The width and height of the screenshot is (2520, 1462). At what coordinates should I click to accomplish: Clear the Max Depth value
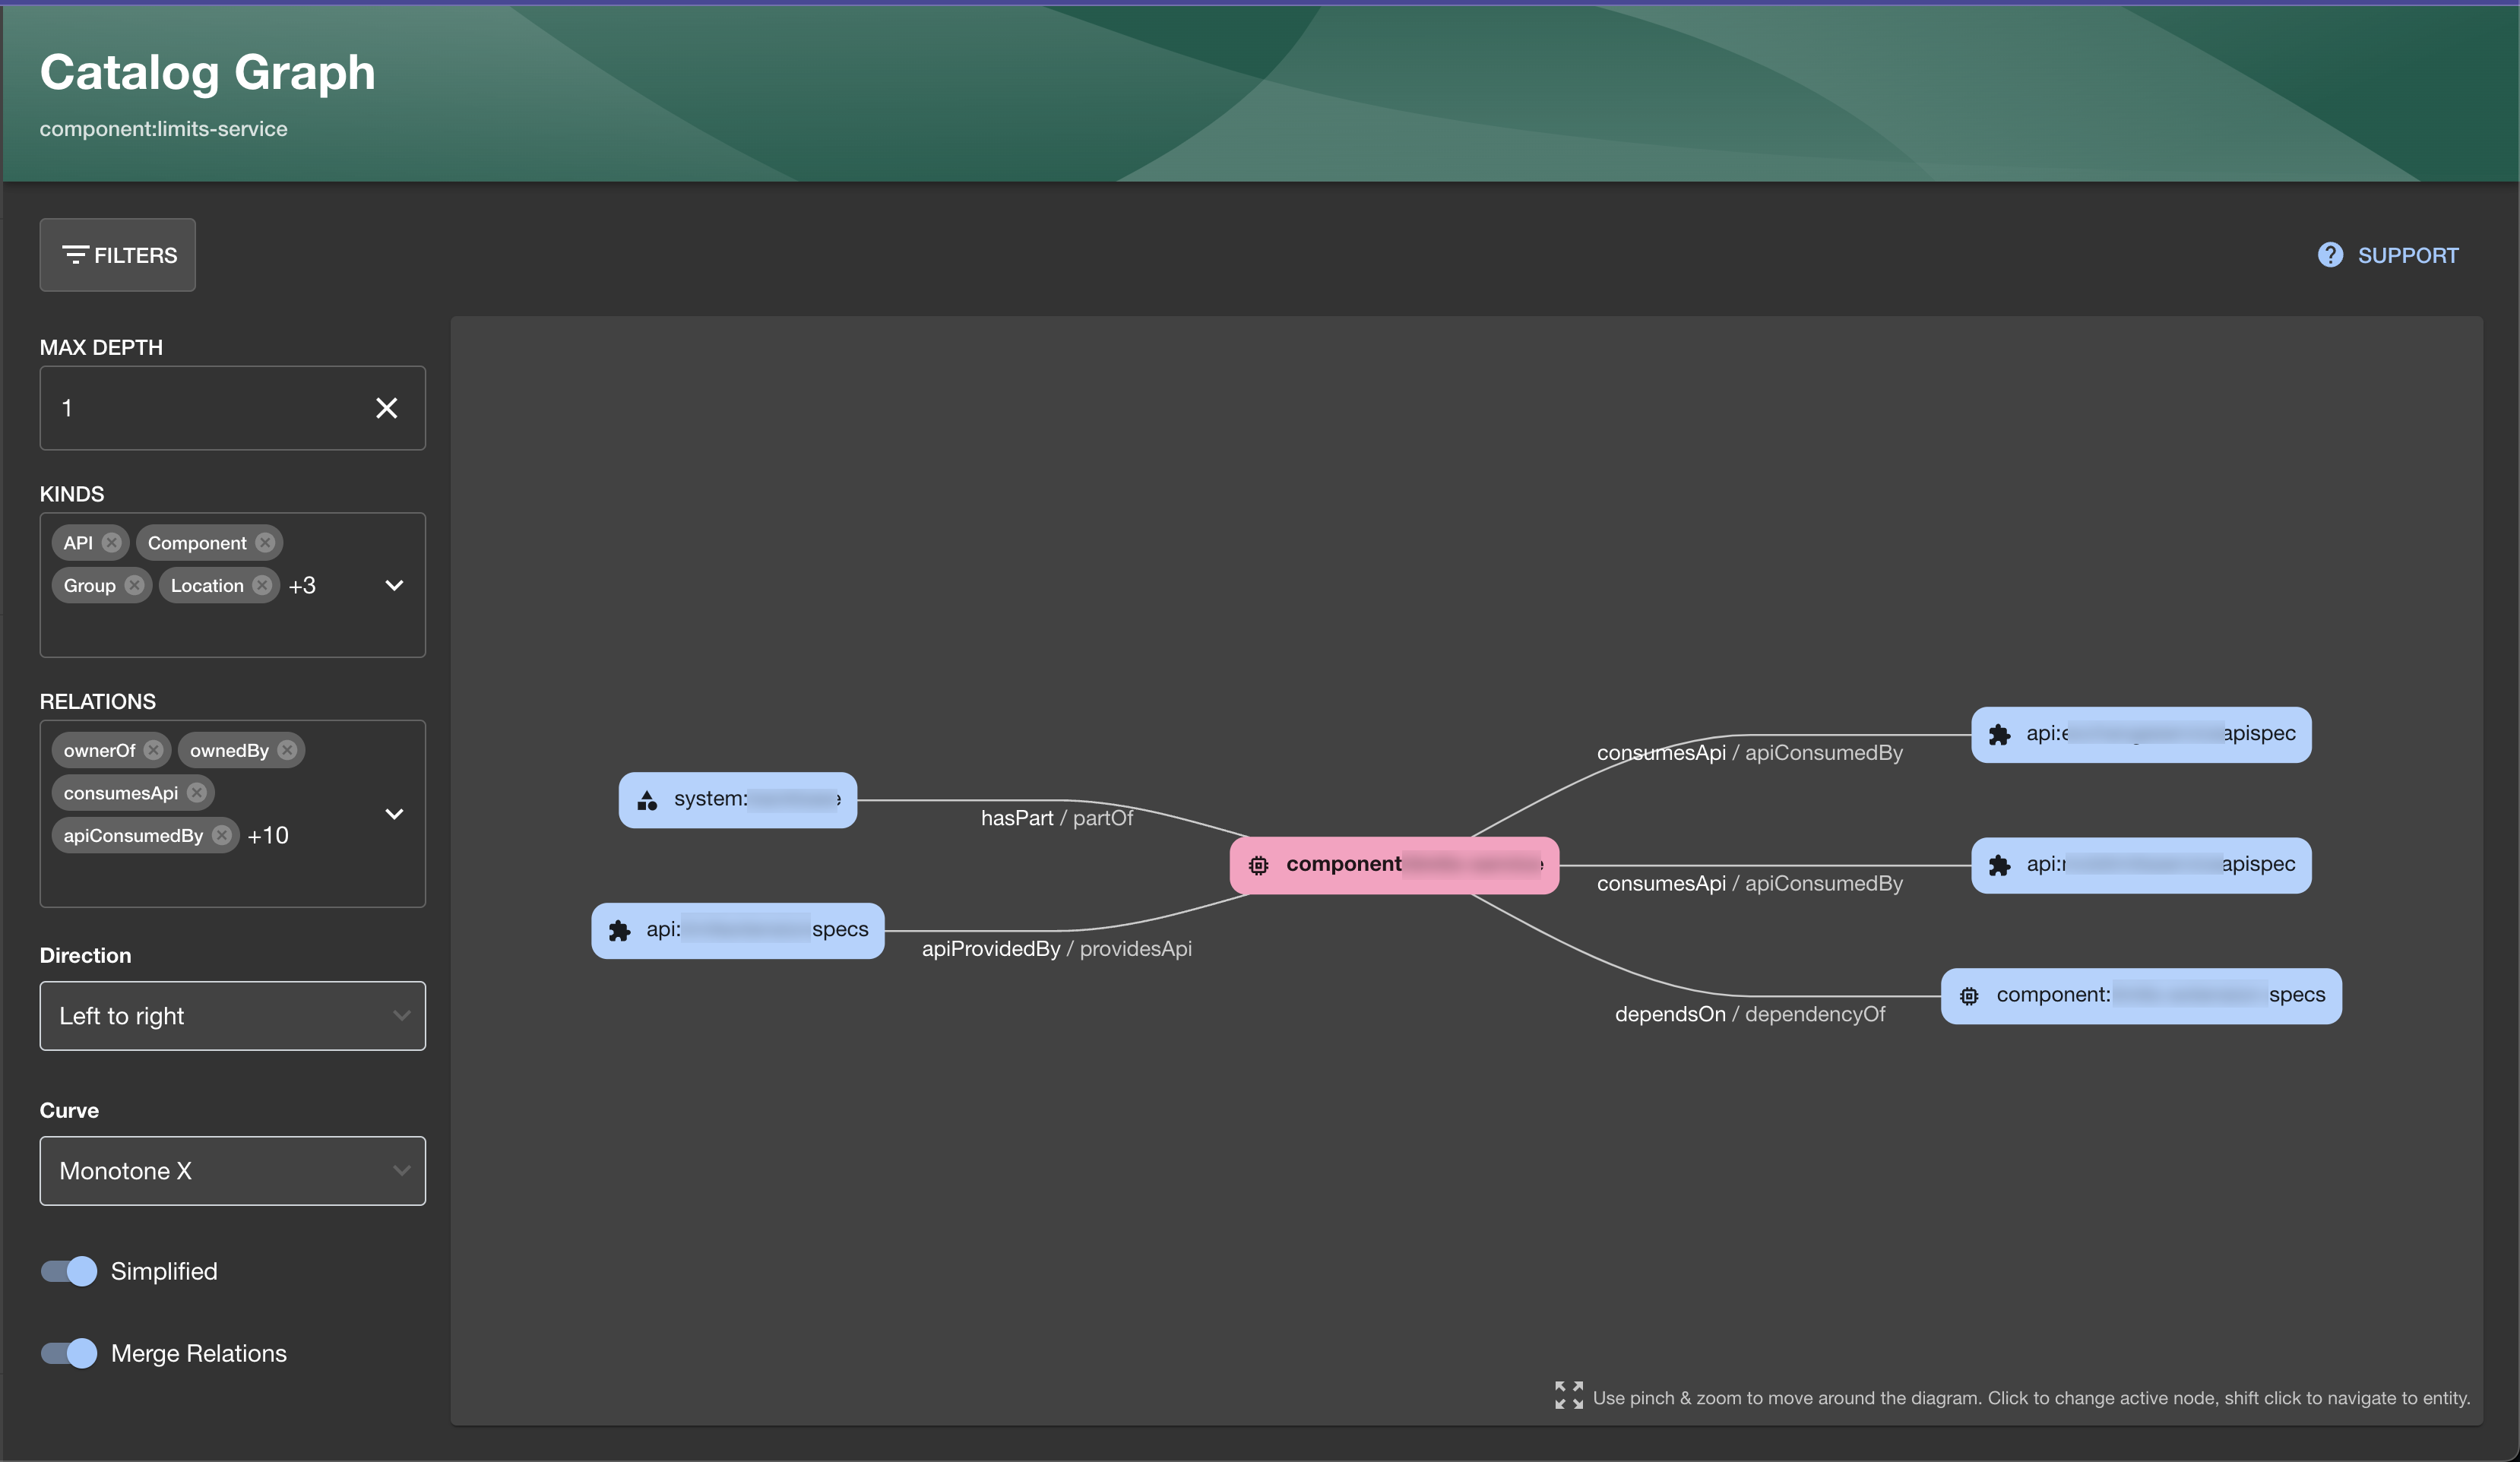click(386, 408)
